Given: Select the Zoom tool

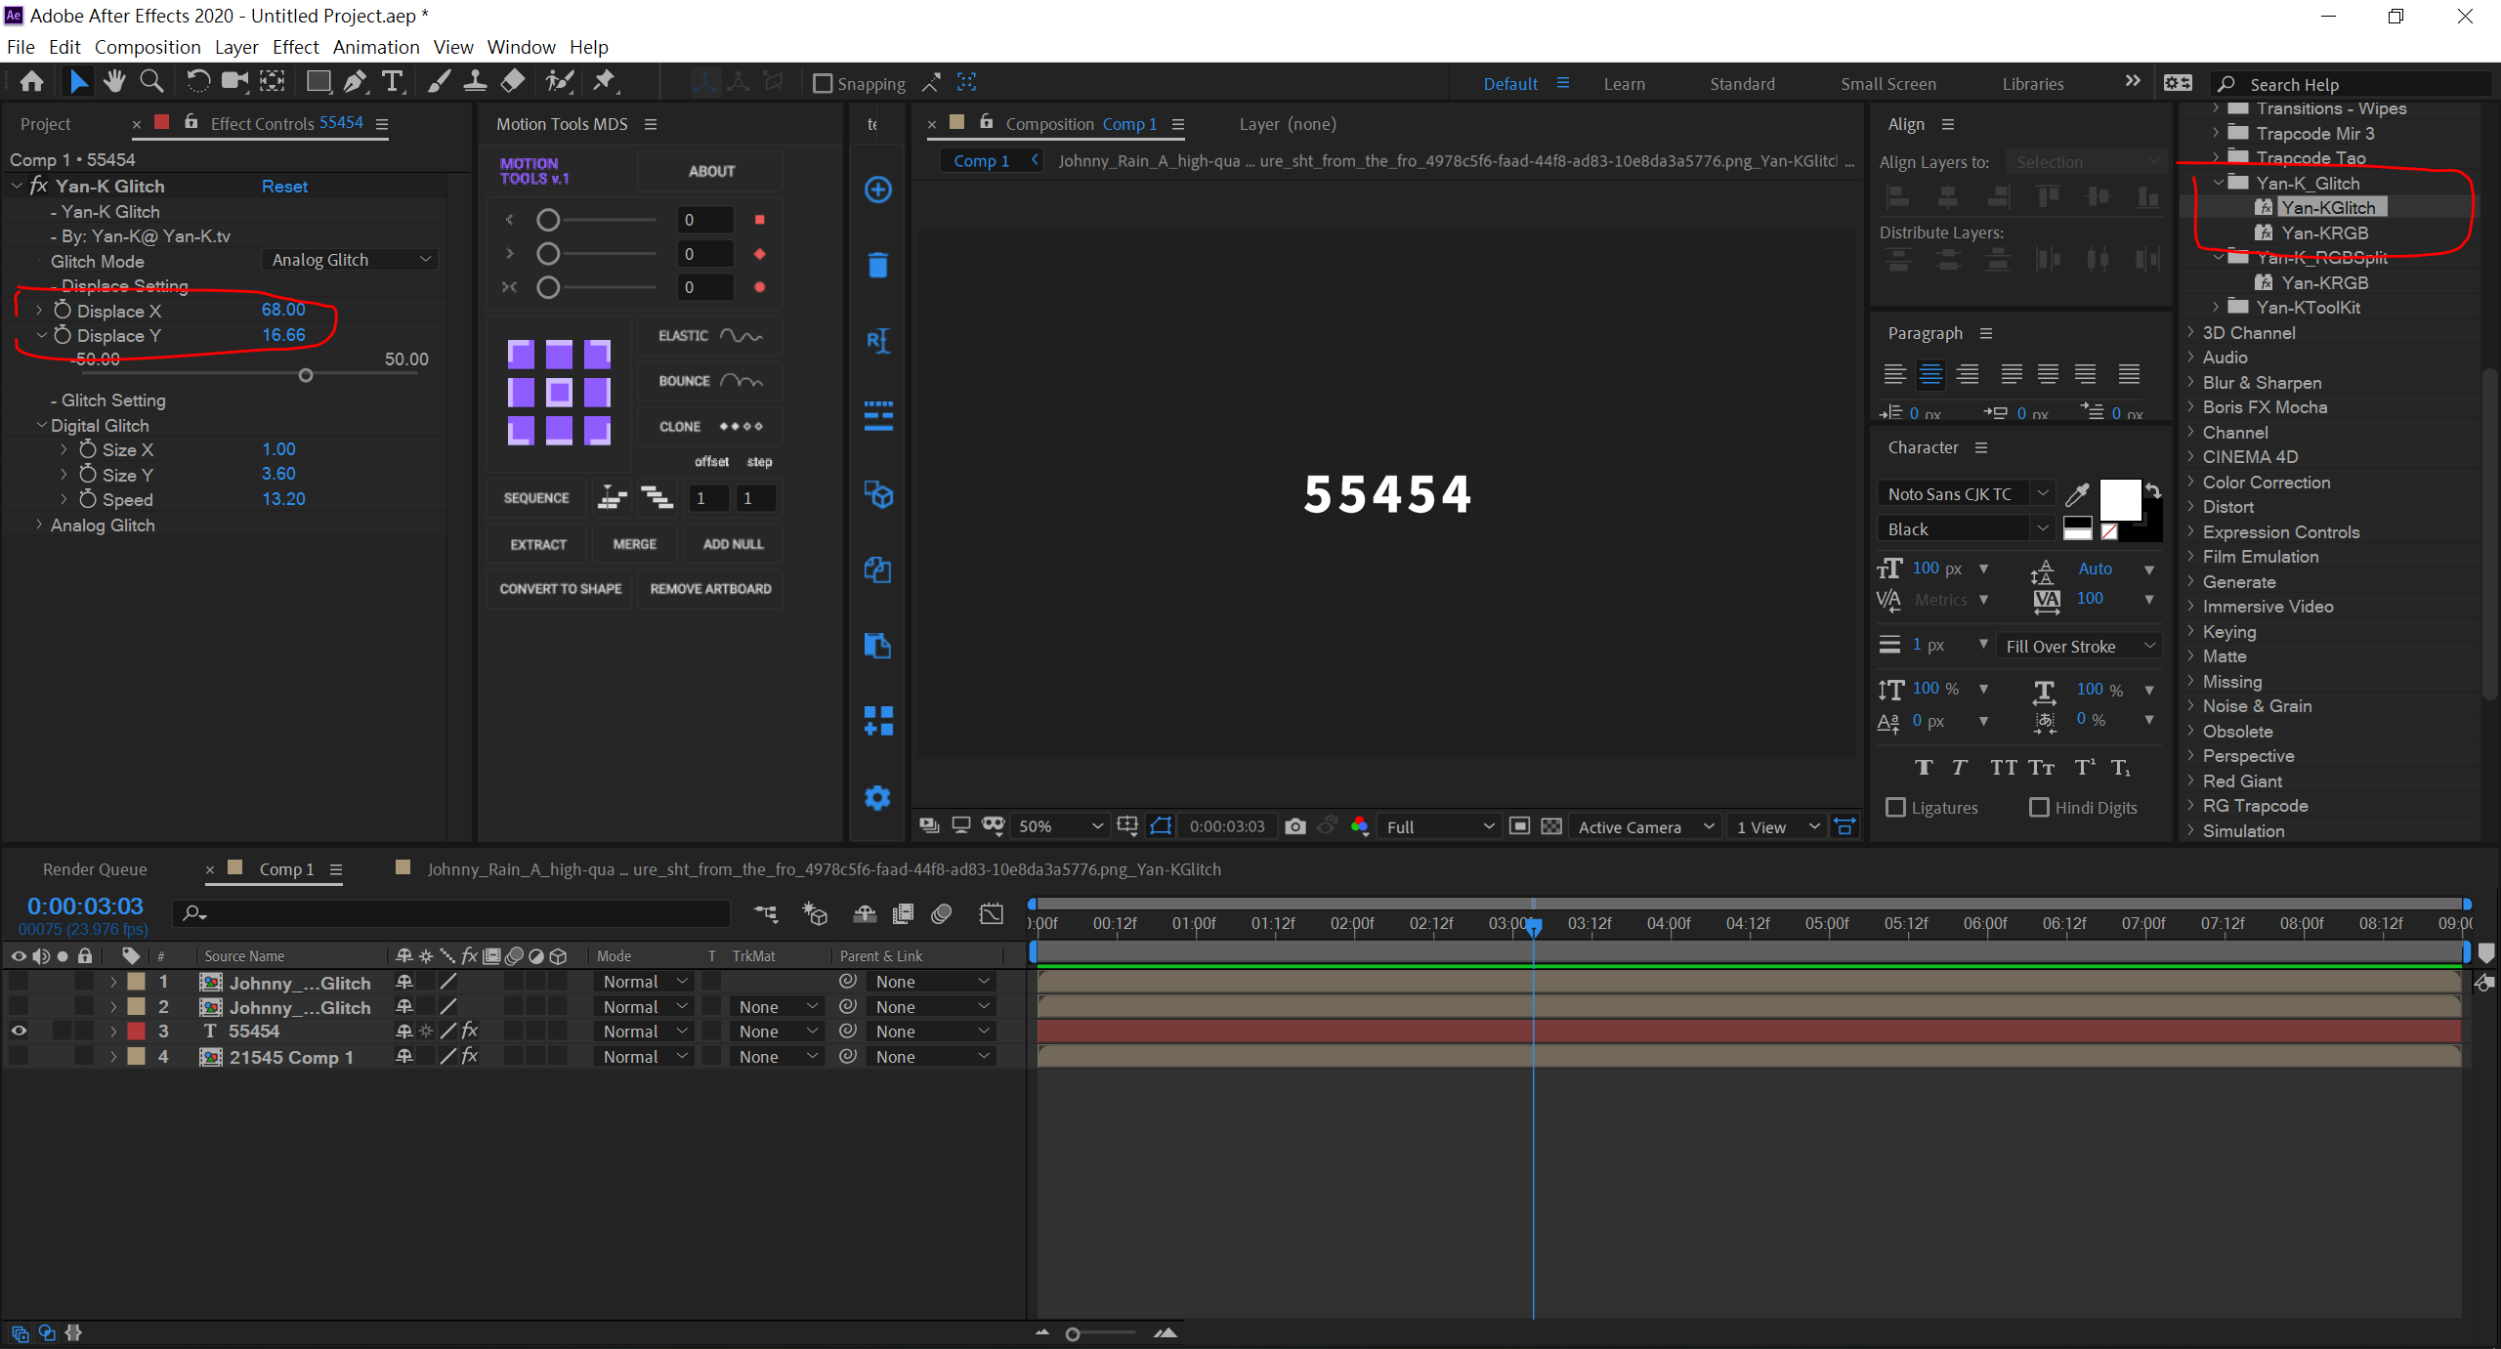Looking at the screenshot, I should 151,82.
